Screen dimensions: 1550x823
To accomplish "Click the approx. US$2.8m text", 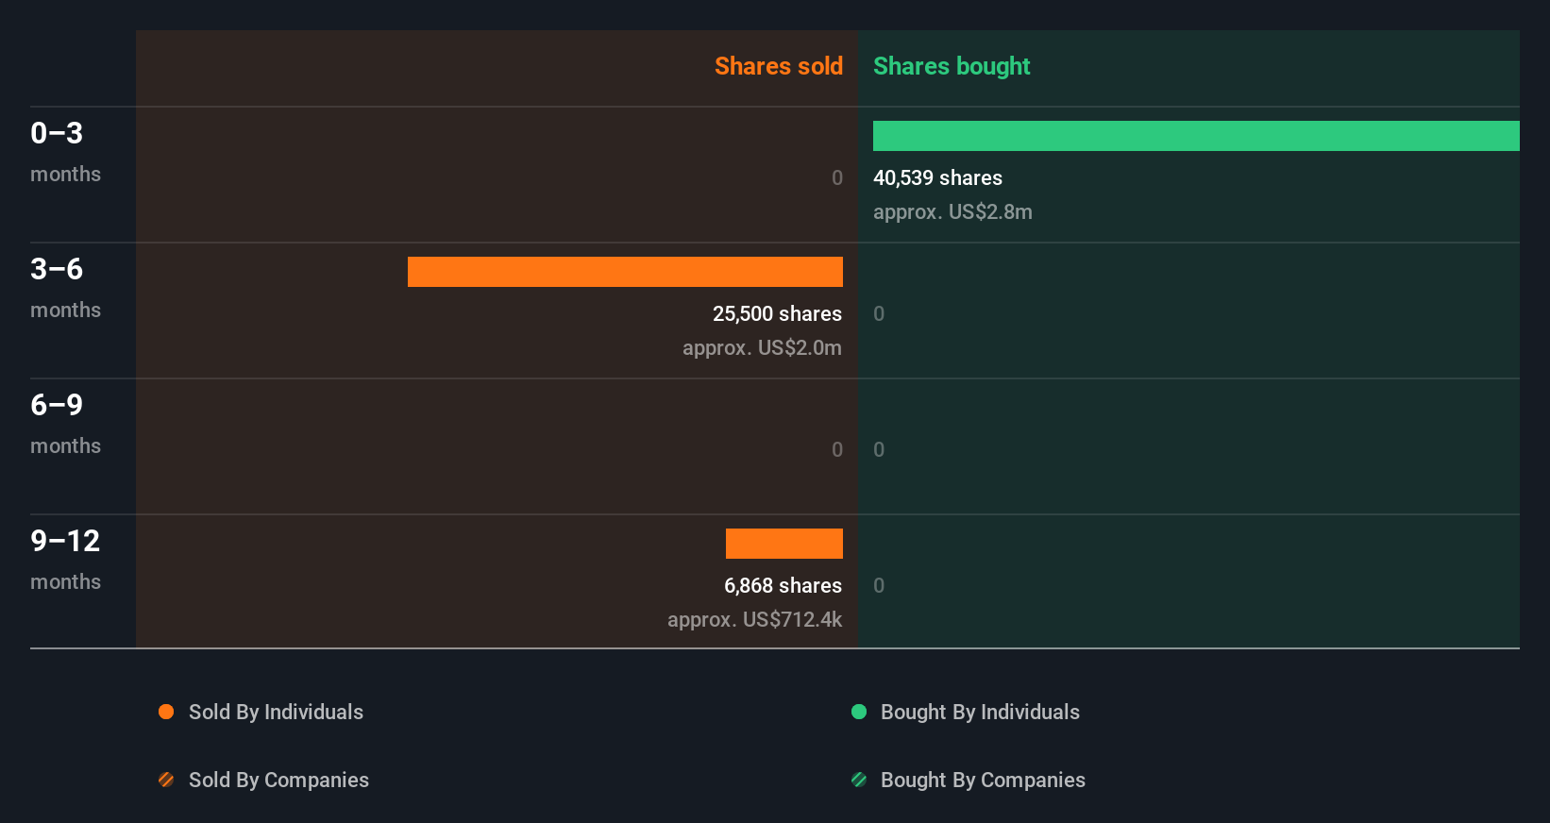I will click(952, 211).
